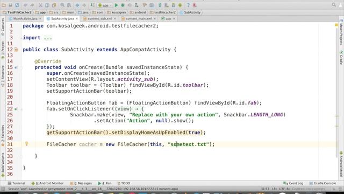The height and width of the screenshot is (194, 344).
Task: Click the Cut scissors icon
Action: pyautogui.click(x=40, y=5)
